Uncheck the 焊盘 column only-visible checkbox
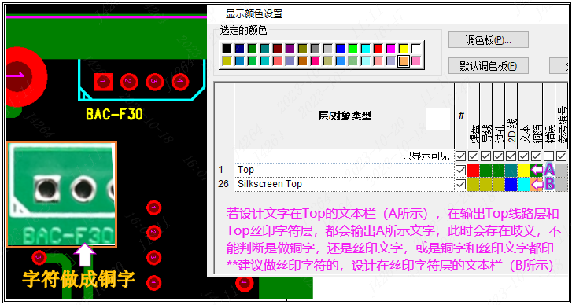 pyautogui.click(x=473, y=156)
